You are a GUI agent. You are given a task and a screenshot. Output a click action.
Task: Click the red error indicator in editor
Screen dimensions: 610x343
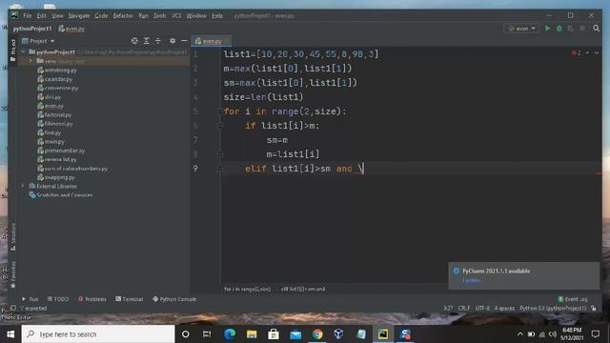point(576,53)
